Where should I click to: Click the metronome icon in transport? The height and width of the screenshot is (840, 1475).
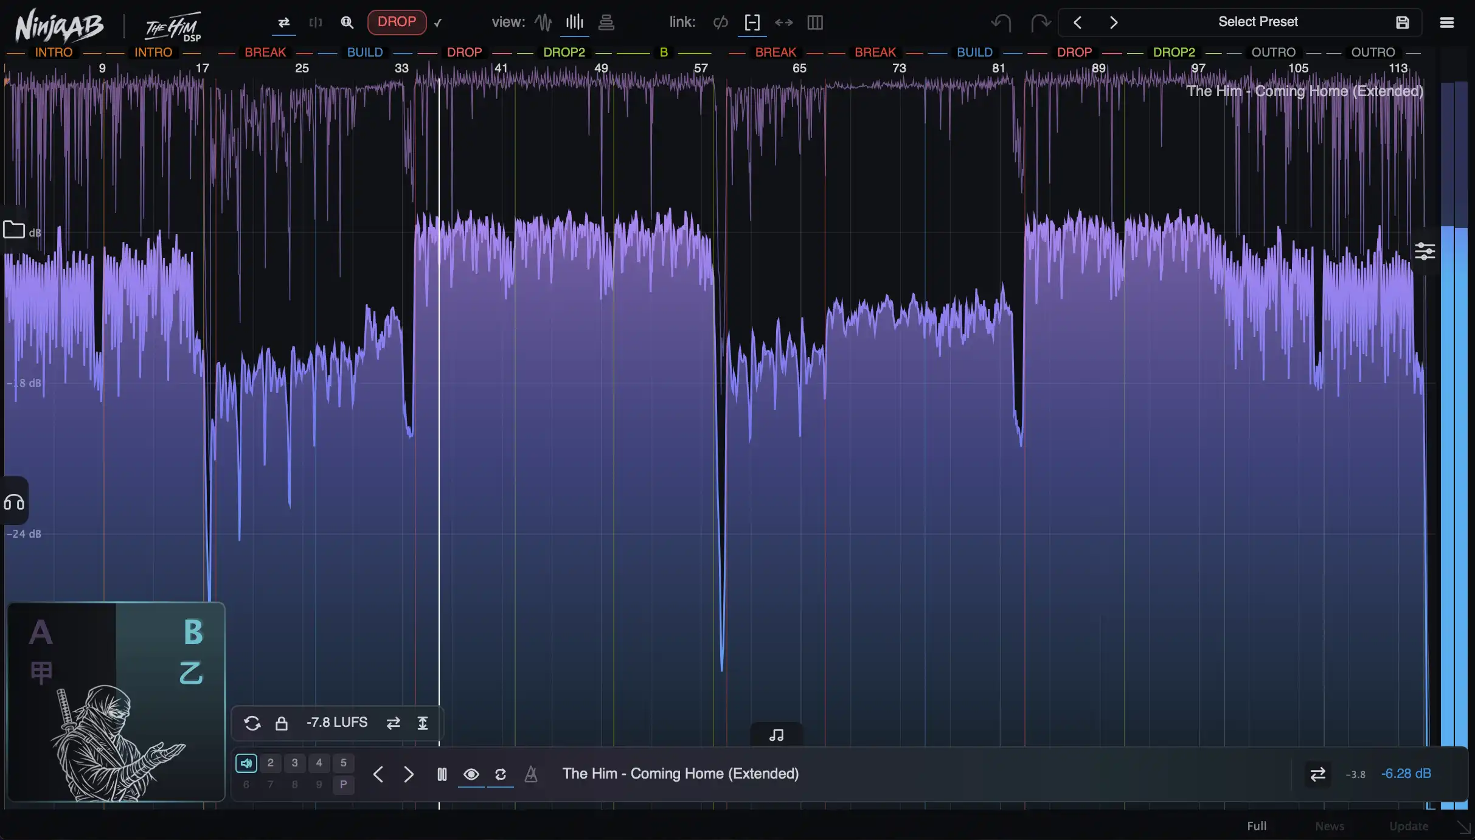tap(531, 774)
